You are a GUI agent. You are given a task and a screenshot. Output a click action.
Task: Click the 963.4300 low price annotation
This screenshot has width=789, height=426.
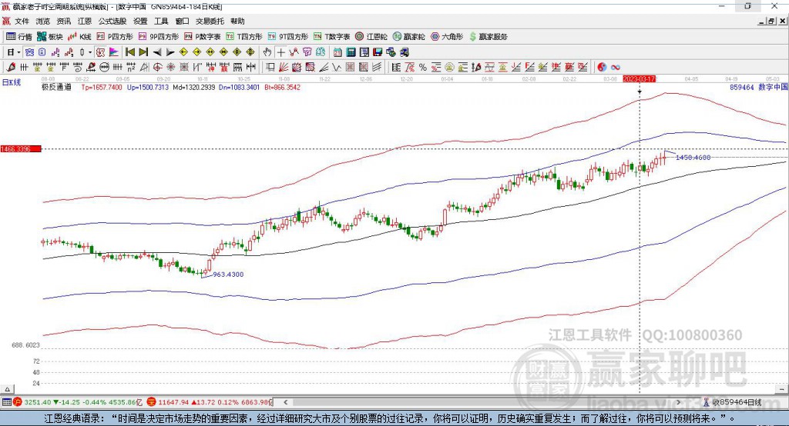[x=228, y=275]
